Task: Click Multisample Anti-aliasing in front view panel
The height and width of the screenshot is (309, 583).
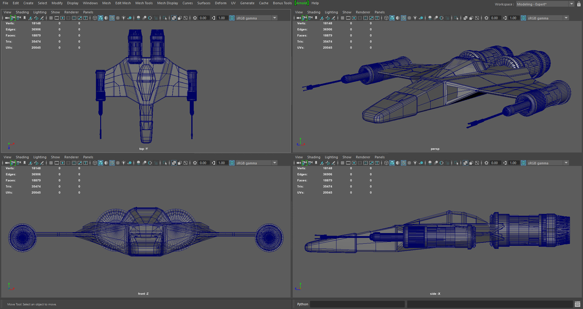Action: pos(150,163)
